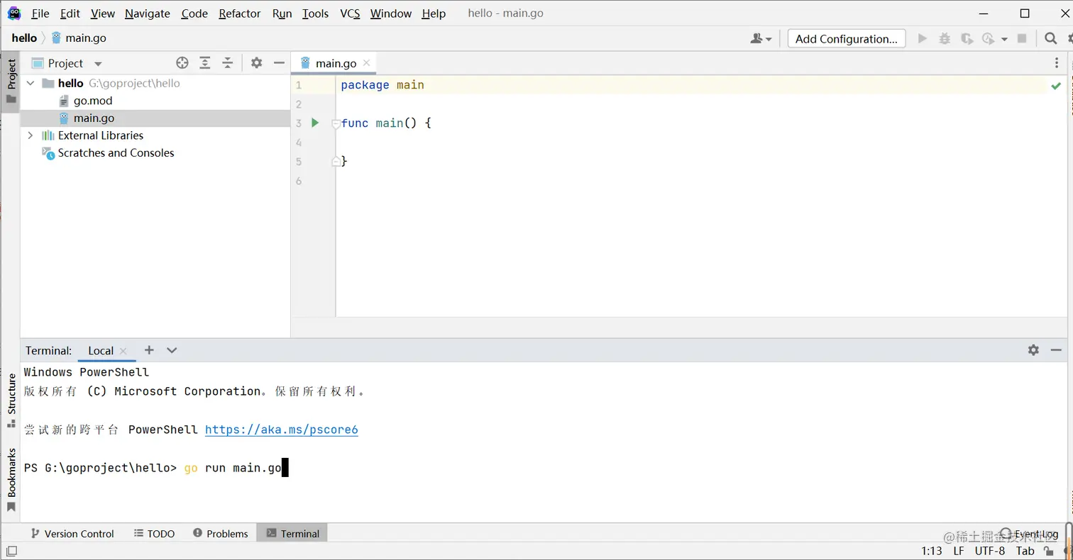This screenshot has width=1073, height=560.
Task: Open the Window menu
Action: coord(391,13)
